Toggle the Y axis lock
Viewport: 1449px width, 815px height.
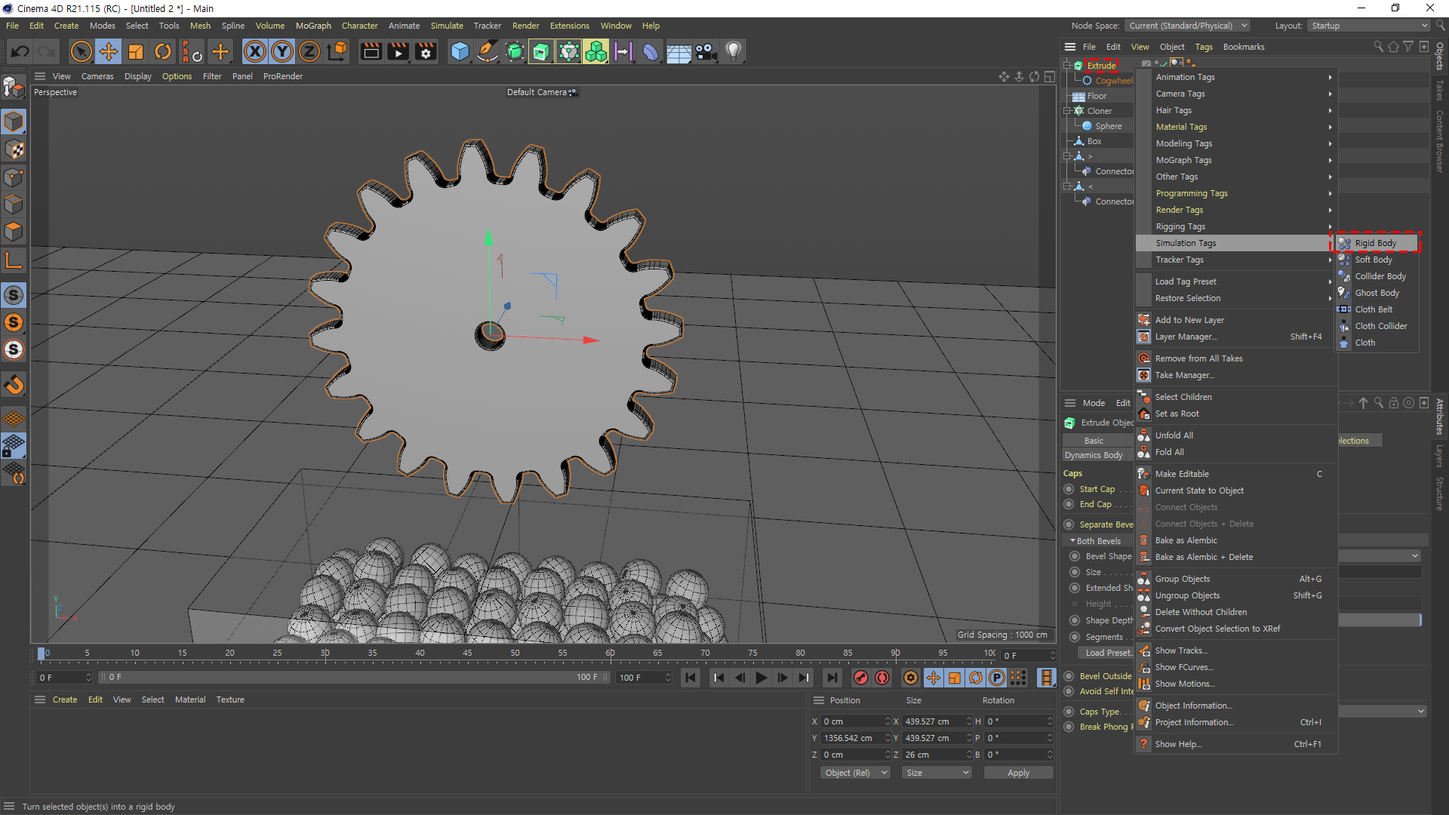tap(282, 51)
